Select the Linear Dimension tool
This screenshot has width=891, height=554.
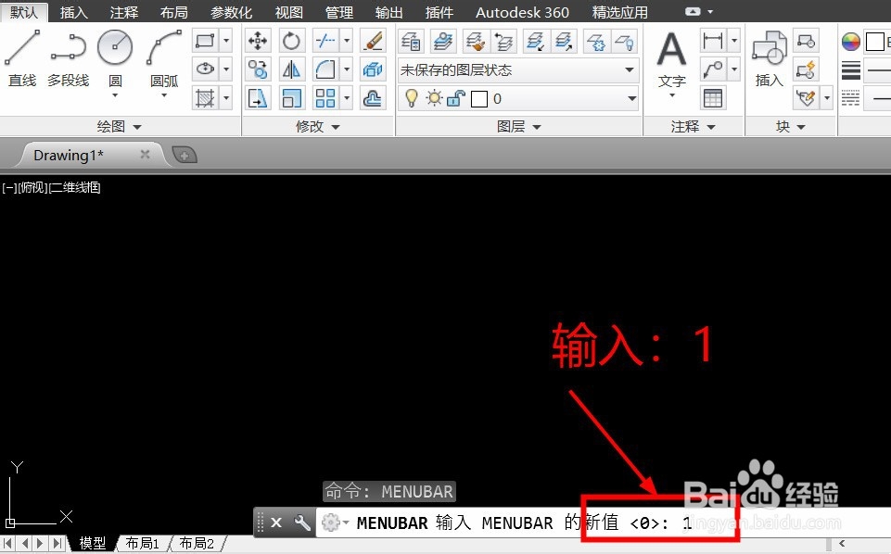[713, 41]
